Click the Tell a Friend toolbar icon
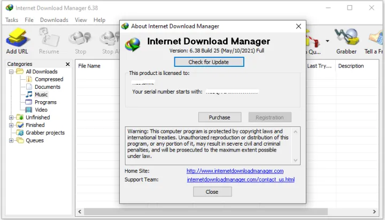 click(375, 41)
